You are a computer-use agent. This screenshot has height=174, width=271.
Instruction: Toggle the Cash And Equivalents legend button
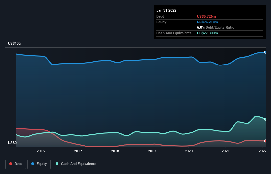point(76,164)
